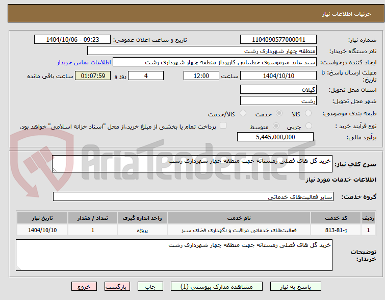Image resolution: width=385 pixels, height=300 pixels.
Task: Open the اطلاعات تماس خریدار link
Action: 84,62
